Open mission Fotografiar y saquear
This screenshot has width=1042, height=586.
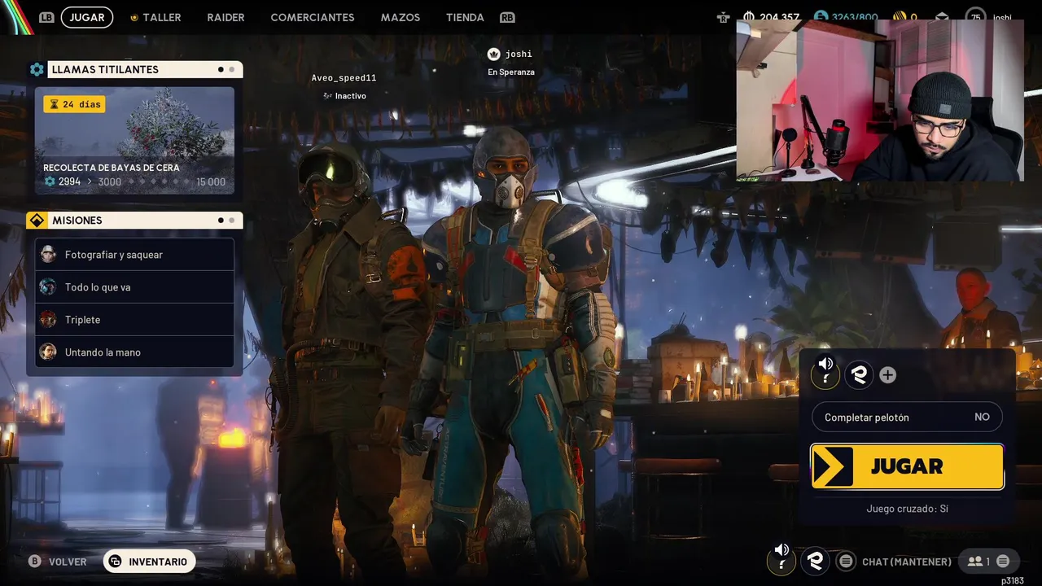pos(134,255)
